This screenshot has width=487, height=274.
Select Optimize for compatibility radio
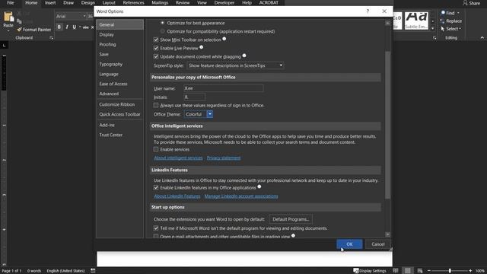click(162, 31)
